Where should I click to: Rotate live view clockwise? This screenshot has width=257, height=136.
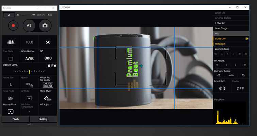(x=243, y=75)
